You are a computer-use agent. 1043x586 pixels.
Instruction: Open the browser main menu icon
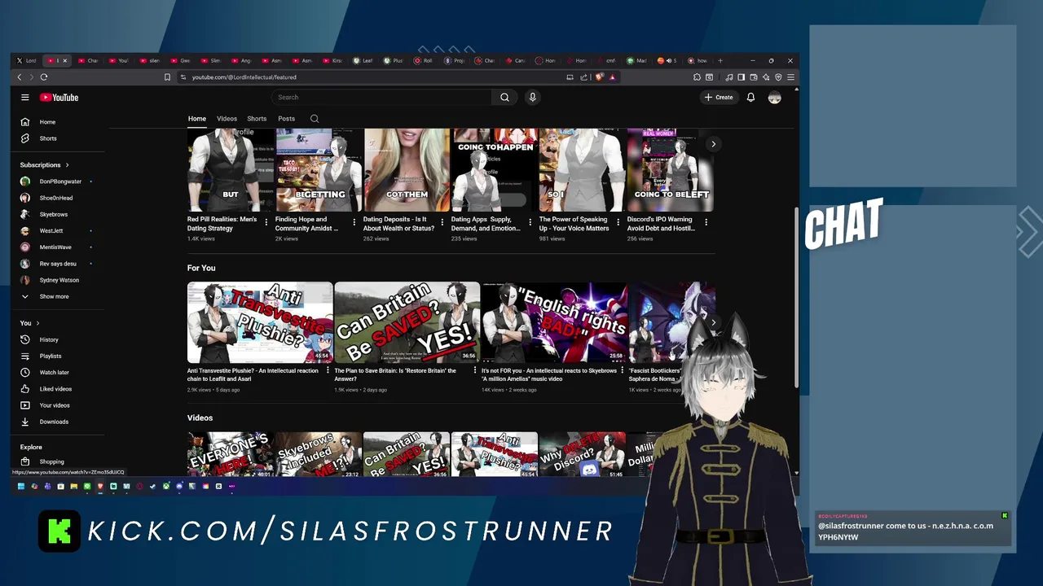(790, 77)
